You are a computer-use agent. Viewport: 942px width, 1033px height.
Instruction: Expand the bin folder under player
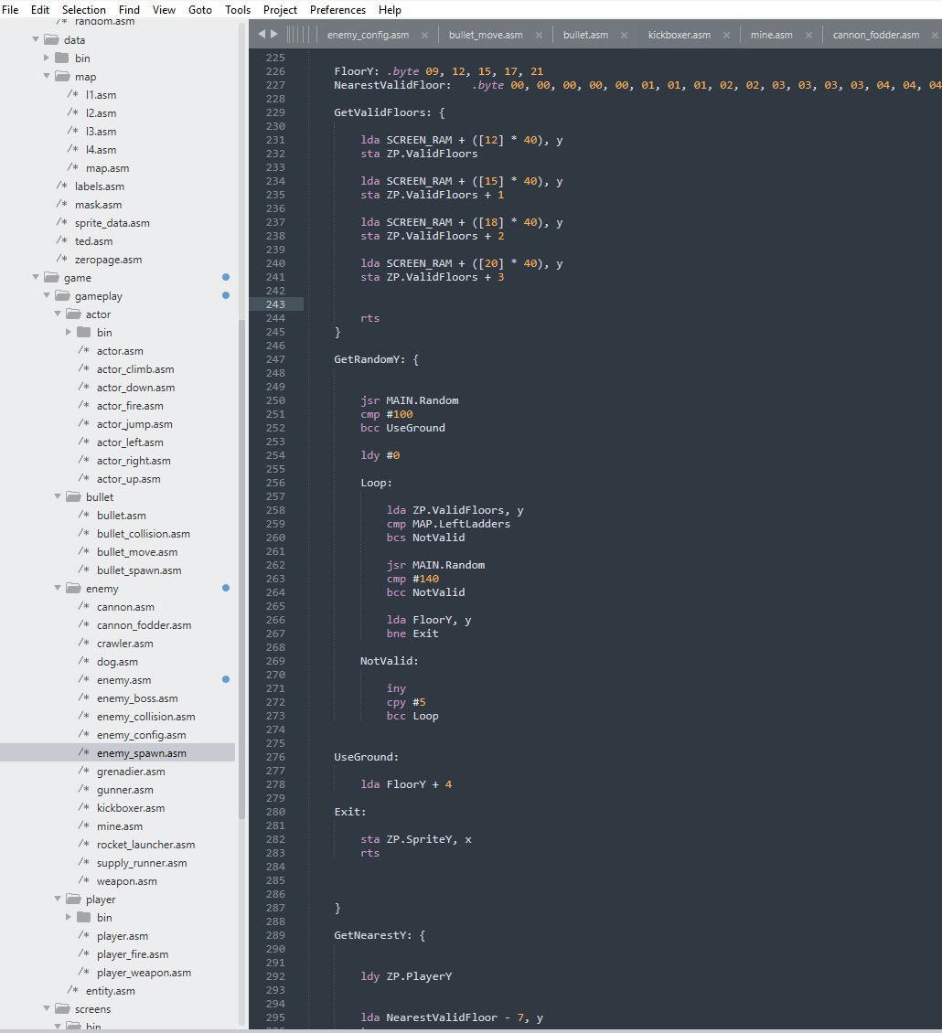pyautogui.click(x=69, y=917)
